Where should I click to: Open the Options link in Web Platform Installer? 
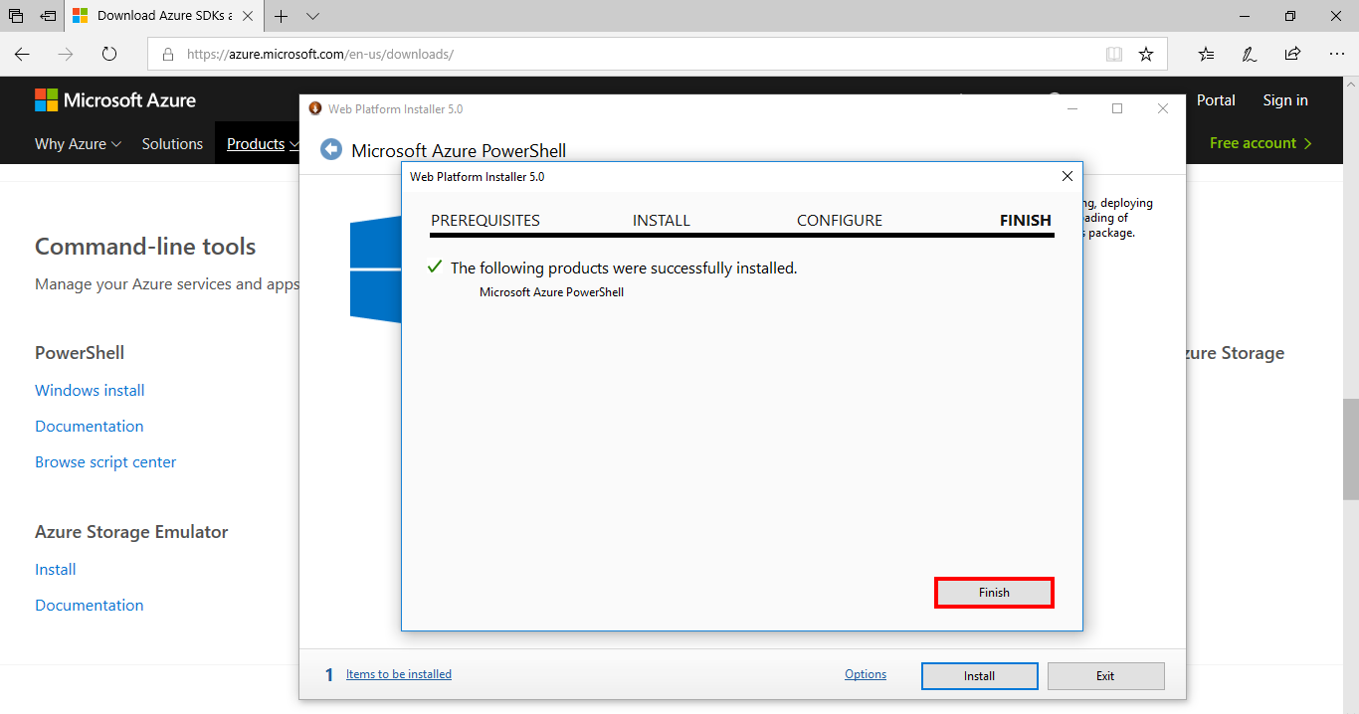tap(866, 674)
